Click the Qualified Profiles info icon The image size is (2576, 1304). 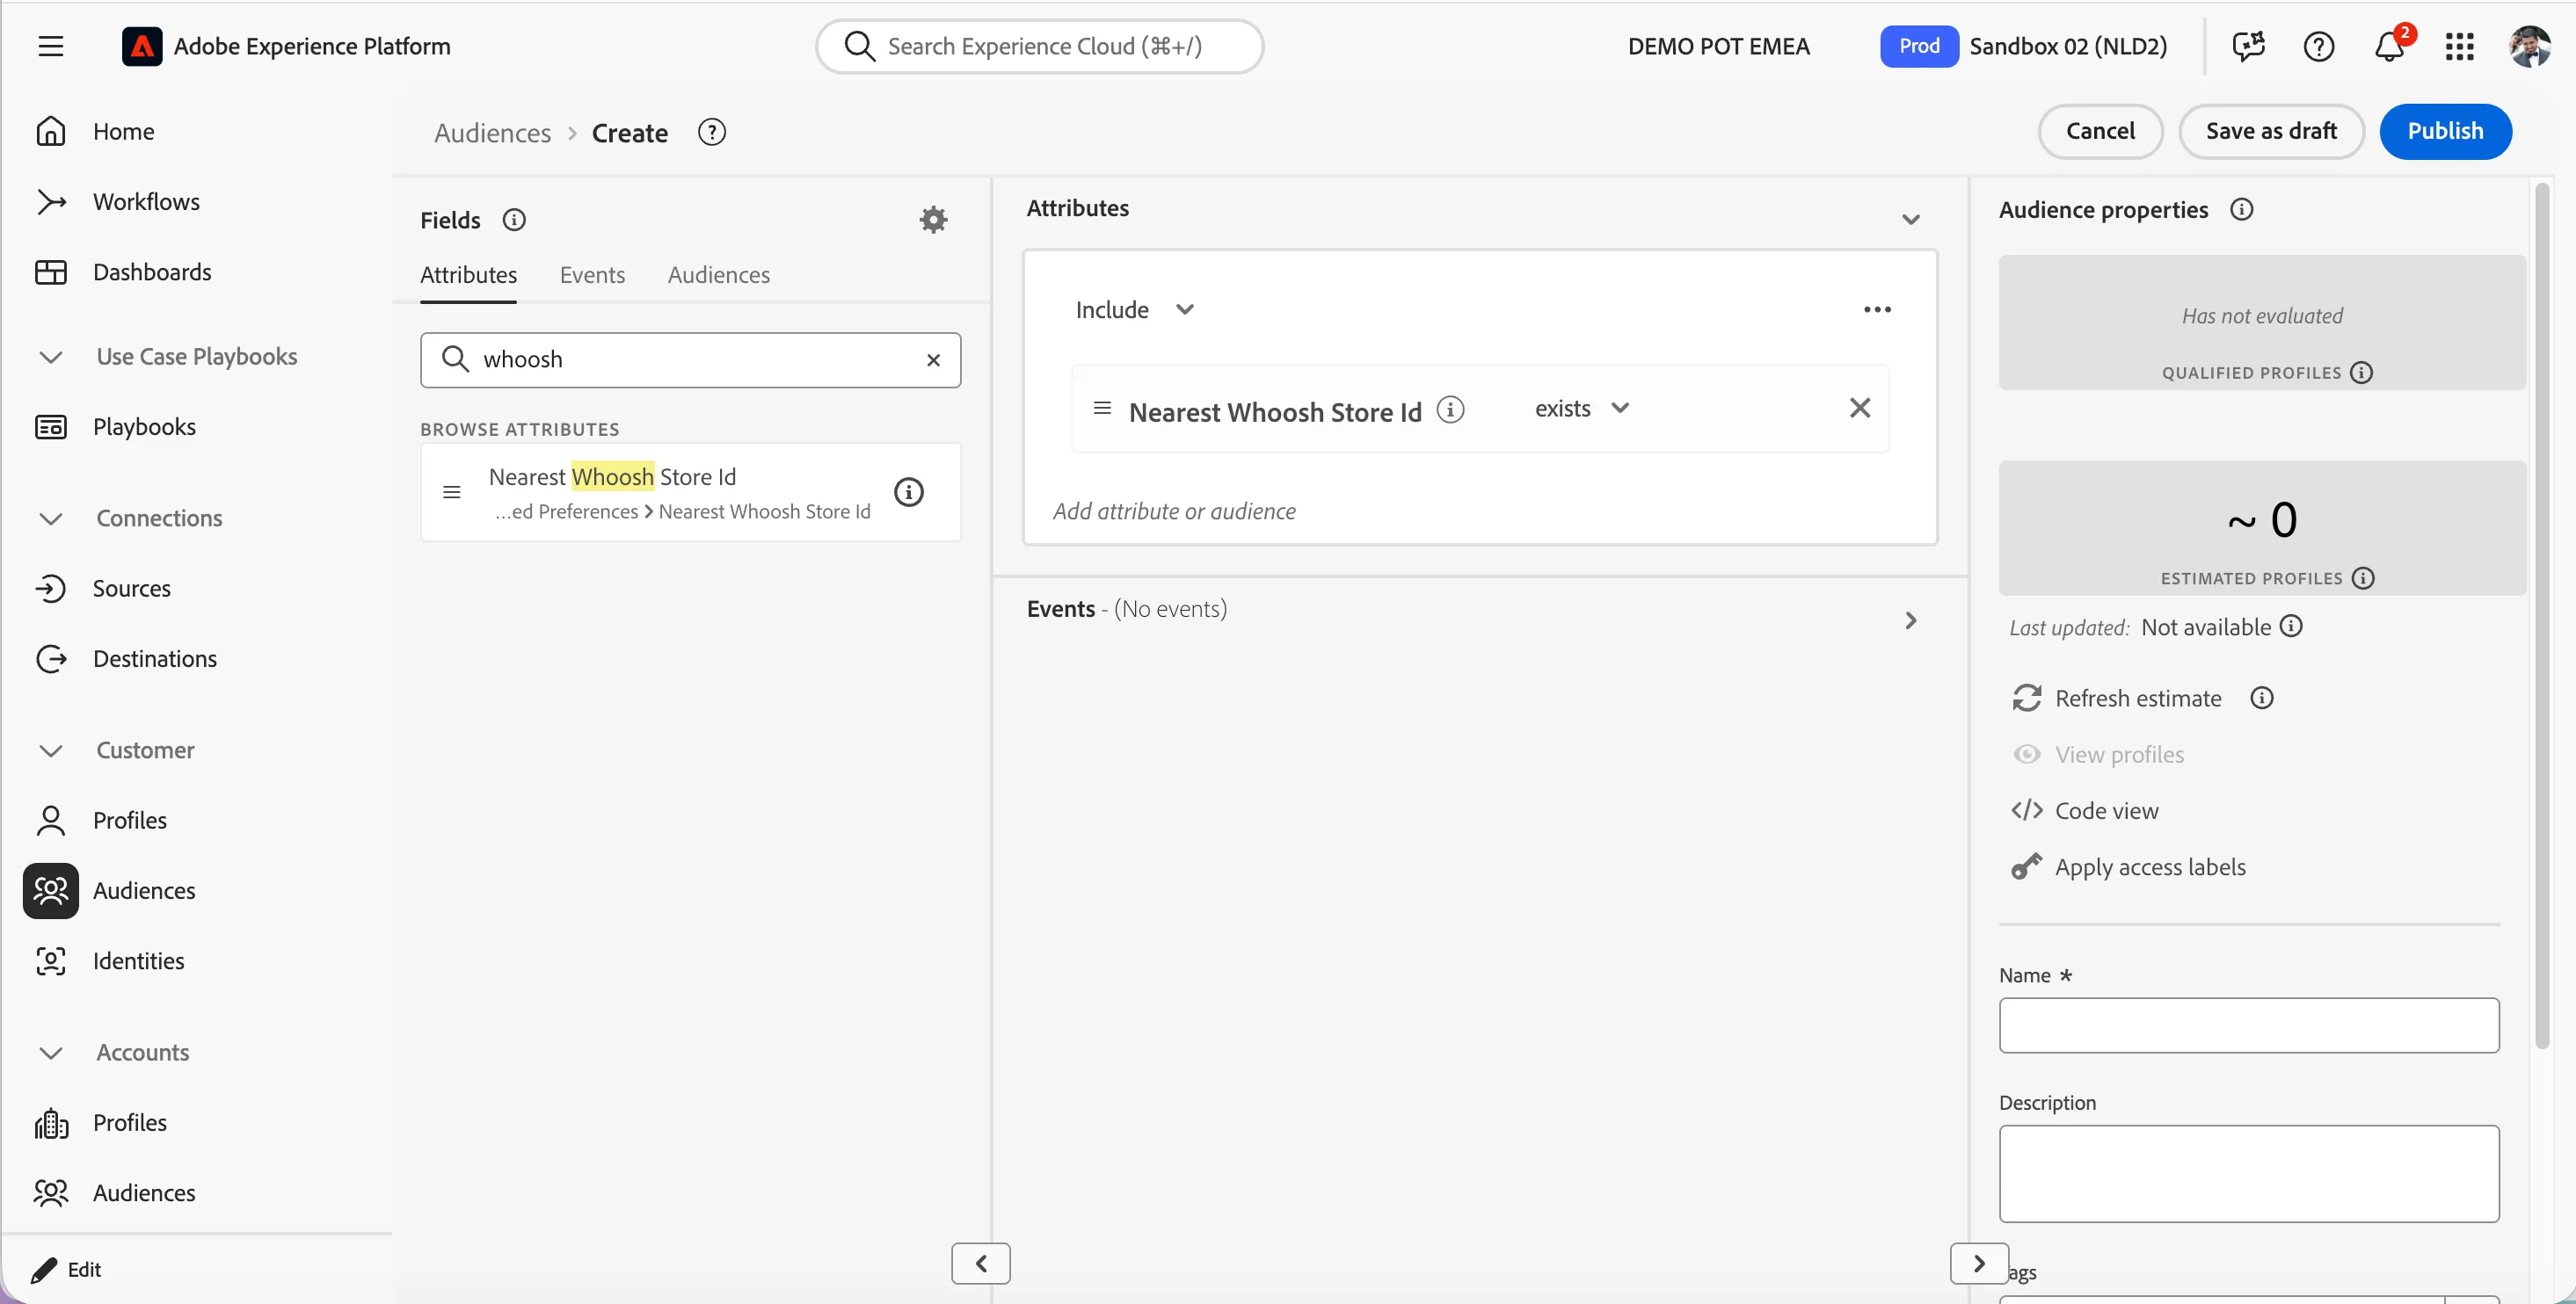pyautogui.click(x=2361, y=372)
